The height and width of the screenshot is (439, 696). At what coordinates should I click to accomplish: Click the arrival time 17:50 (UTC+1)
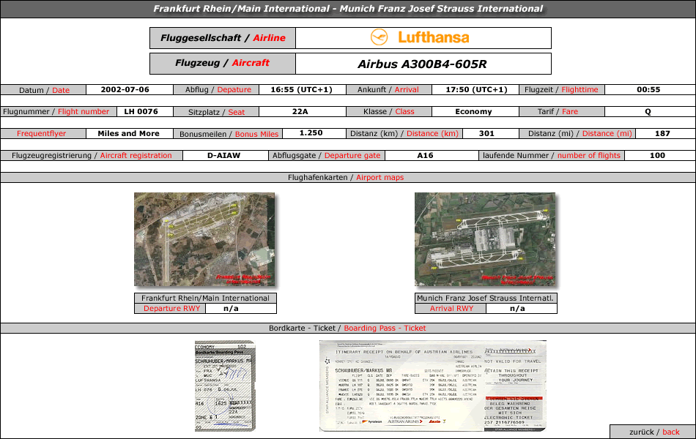(476, 89)
